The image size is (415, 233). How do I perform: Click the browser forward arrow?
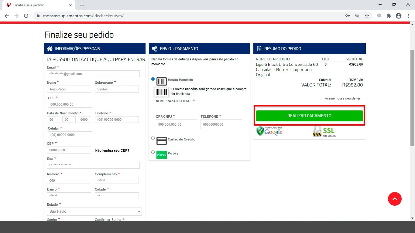[16, 16]
